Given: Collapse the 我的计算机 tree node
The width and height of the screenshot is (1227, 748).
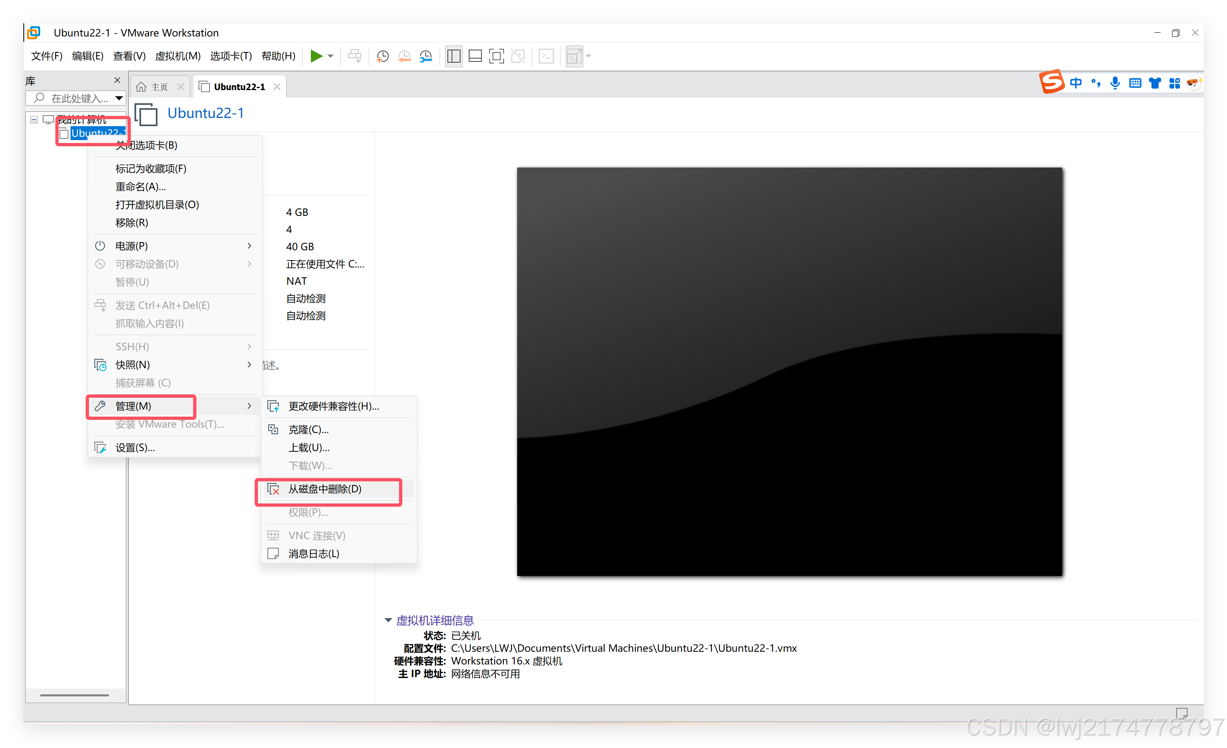Looking at the screenshot, I should (x=34, y=119).
